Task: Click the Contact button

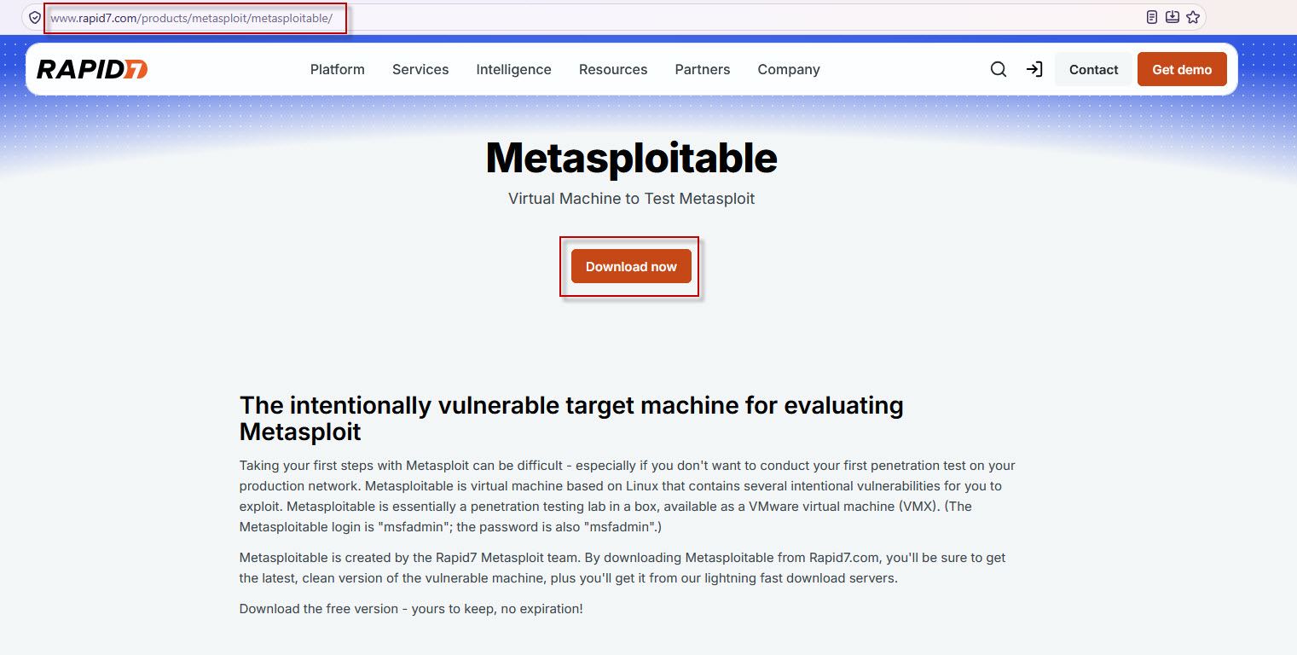Action: pyautogui.click(x=1094, y=70)
